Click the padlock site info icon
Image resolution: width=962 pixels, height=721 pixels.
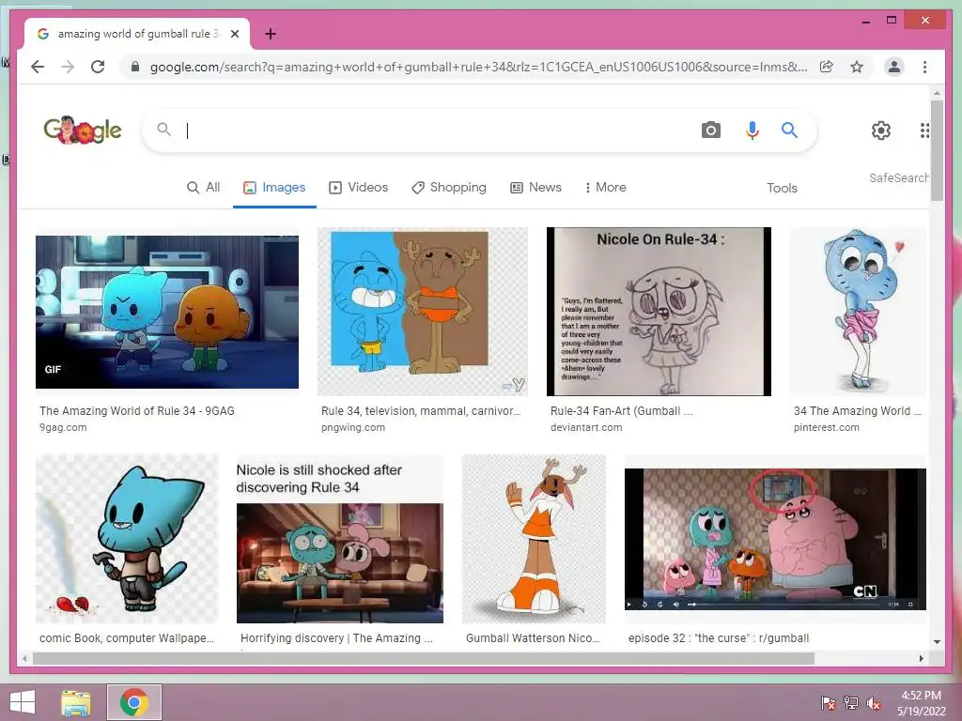point(135,67)
